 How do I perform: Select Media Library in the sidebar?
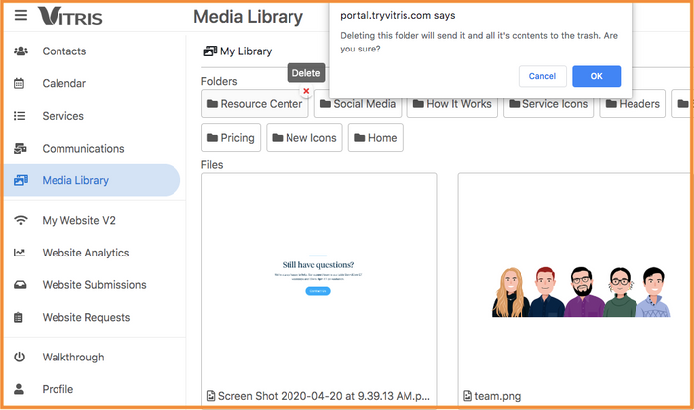click(x=75, y=181)
